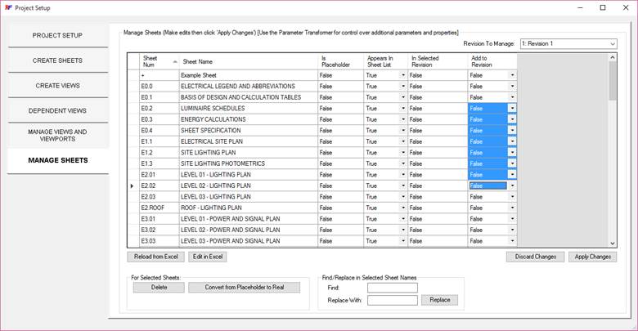Go to Manage Views and Viewports tab

[x=57, y=136]
